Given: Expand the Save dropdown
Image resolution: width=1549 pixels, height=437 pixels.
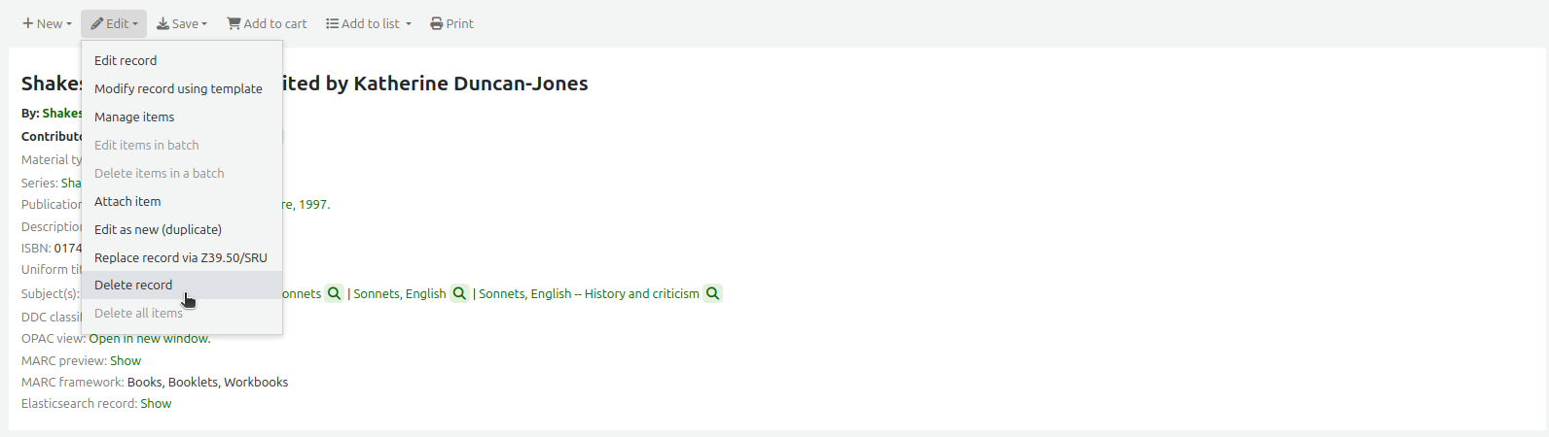Looking at the screenshot, I should pos(182,23).
